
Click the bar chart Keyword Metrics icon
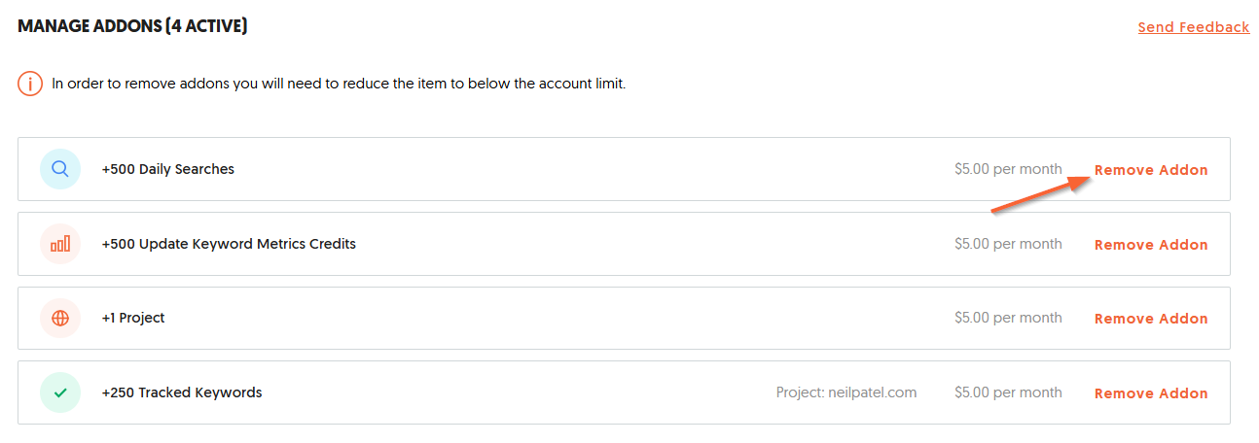pyautogui.click(x=60, y=244)
